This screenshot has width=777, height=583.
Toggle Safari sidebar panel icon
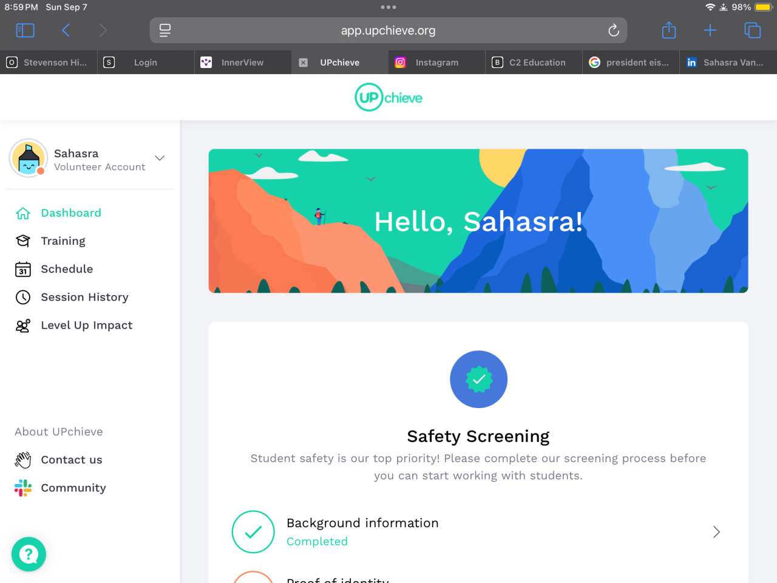[x=25, y=30]
